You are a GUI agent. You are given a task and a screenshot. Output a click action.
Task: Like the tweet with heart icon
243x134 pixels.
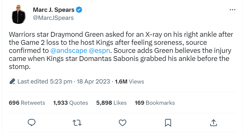[122, 123]
